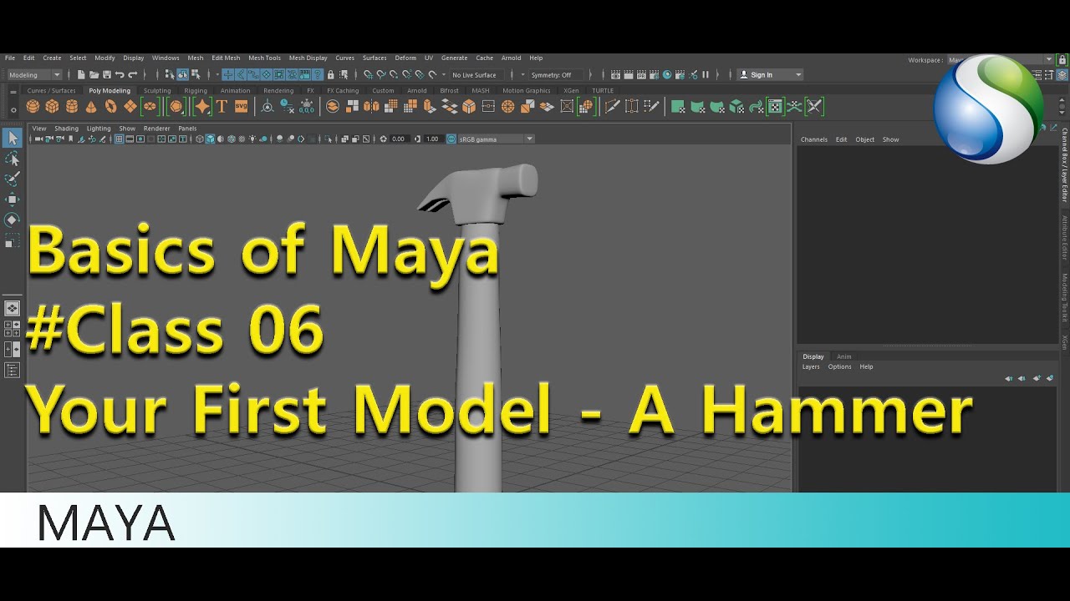Open the viewport Renderer menu
Viewport: 1070px width, 601px height.
pos(157,129)
